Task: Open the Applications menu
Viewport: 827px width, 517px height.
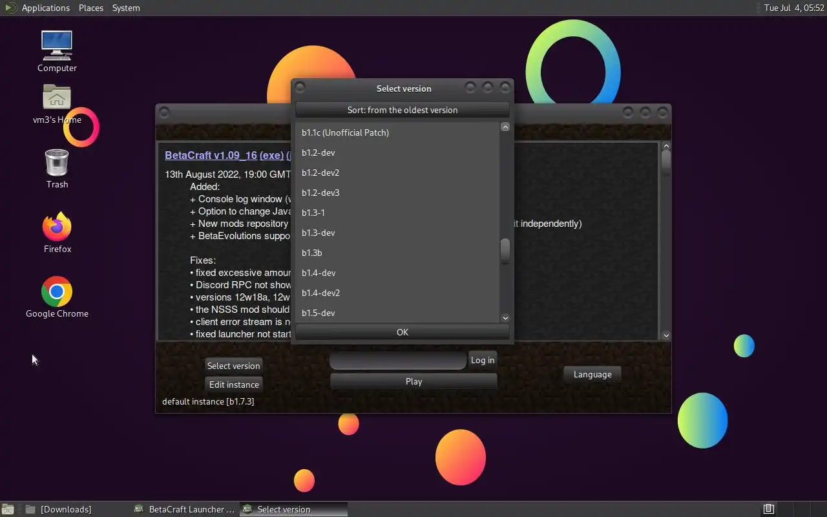Action: point(45,8)
